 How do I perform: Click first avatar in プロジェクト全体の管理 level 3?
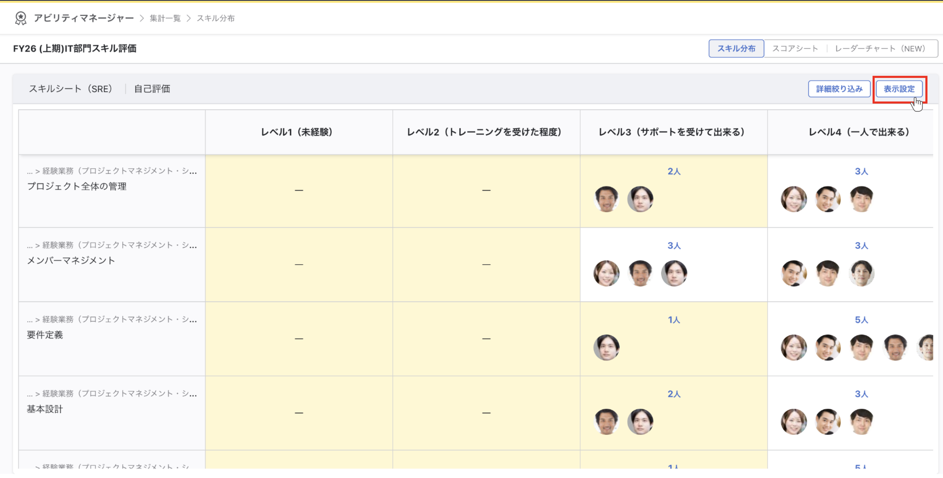tap(607, 199)
